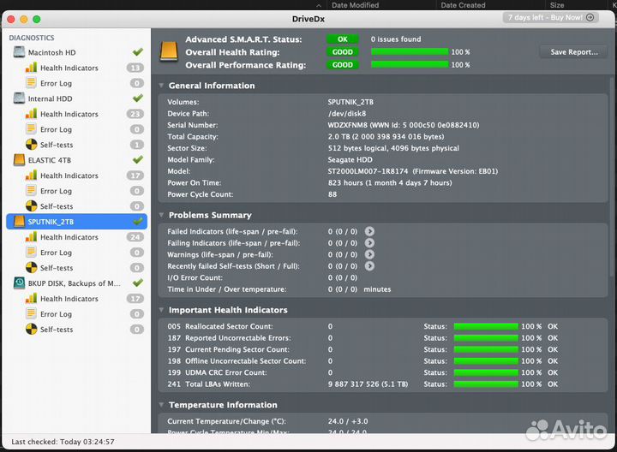Image resolution: width=617 pixels, height=452 pixels.
Task: Open Self-tests under Internal HDD
Action: point(77,145)
